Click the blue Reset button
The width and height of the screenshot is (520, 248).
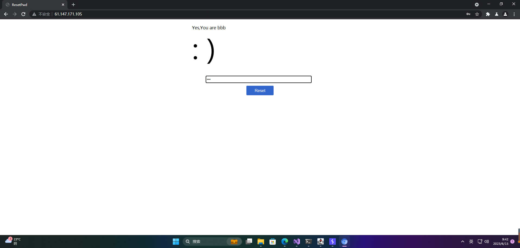(x=260, y=90)
